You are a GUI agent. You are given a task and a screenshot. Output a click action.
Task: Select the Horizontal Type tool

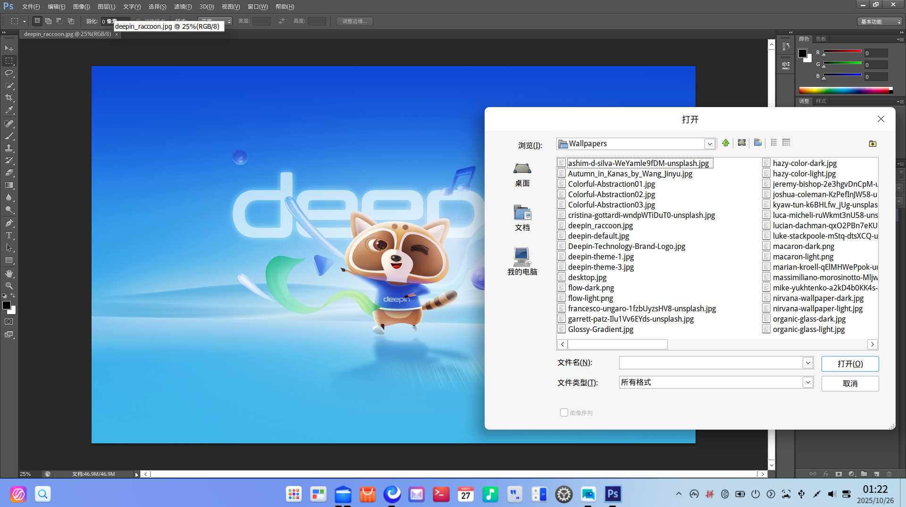[x=9, y=235]
